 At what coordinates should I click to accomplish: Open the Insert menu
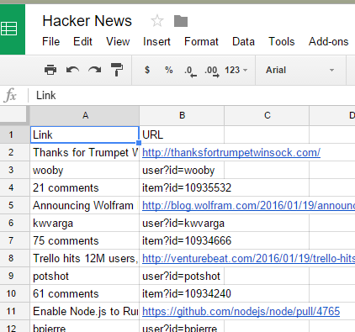pos(156,42)
